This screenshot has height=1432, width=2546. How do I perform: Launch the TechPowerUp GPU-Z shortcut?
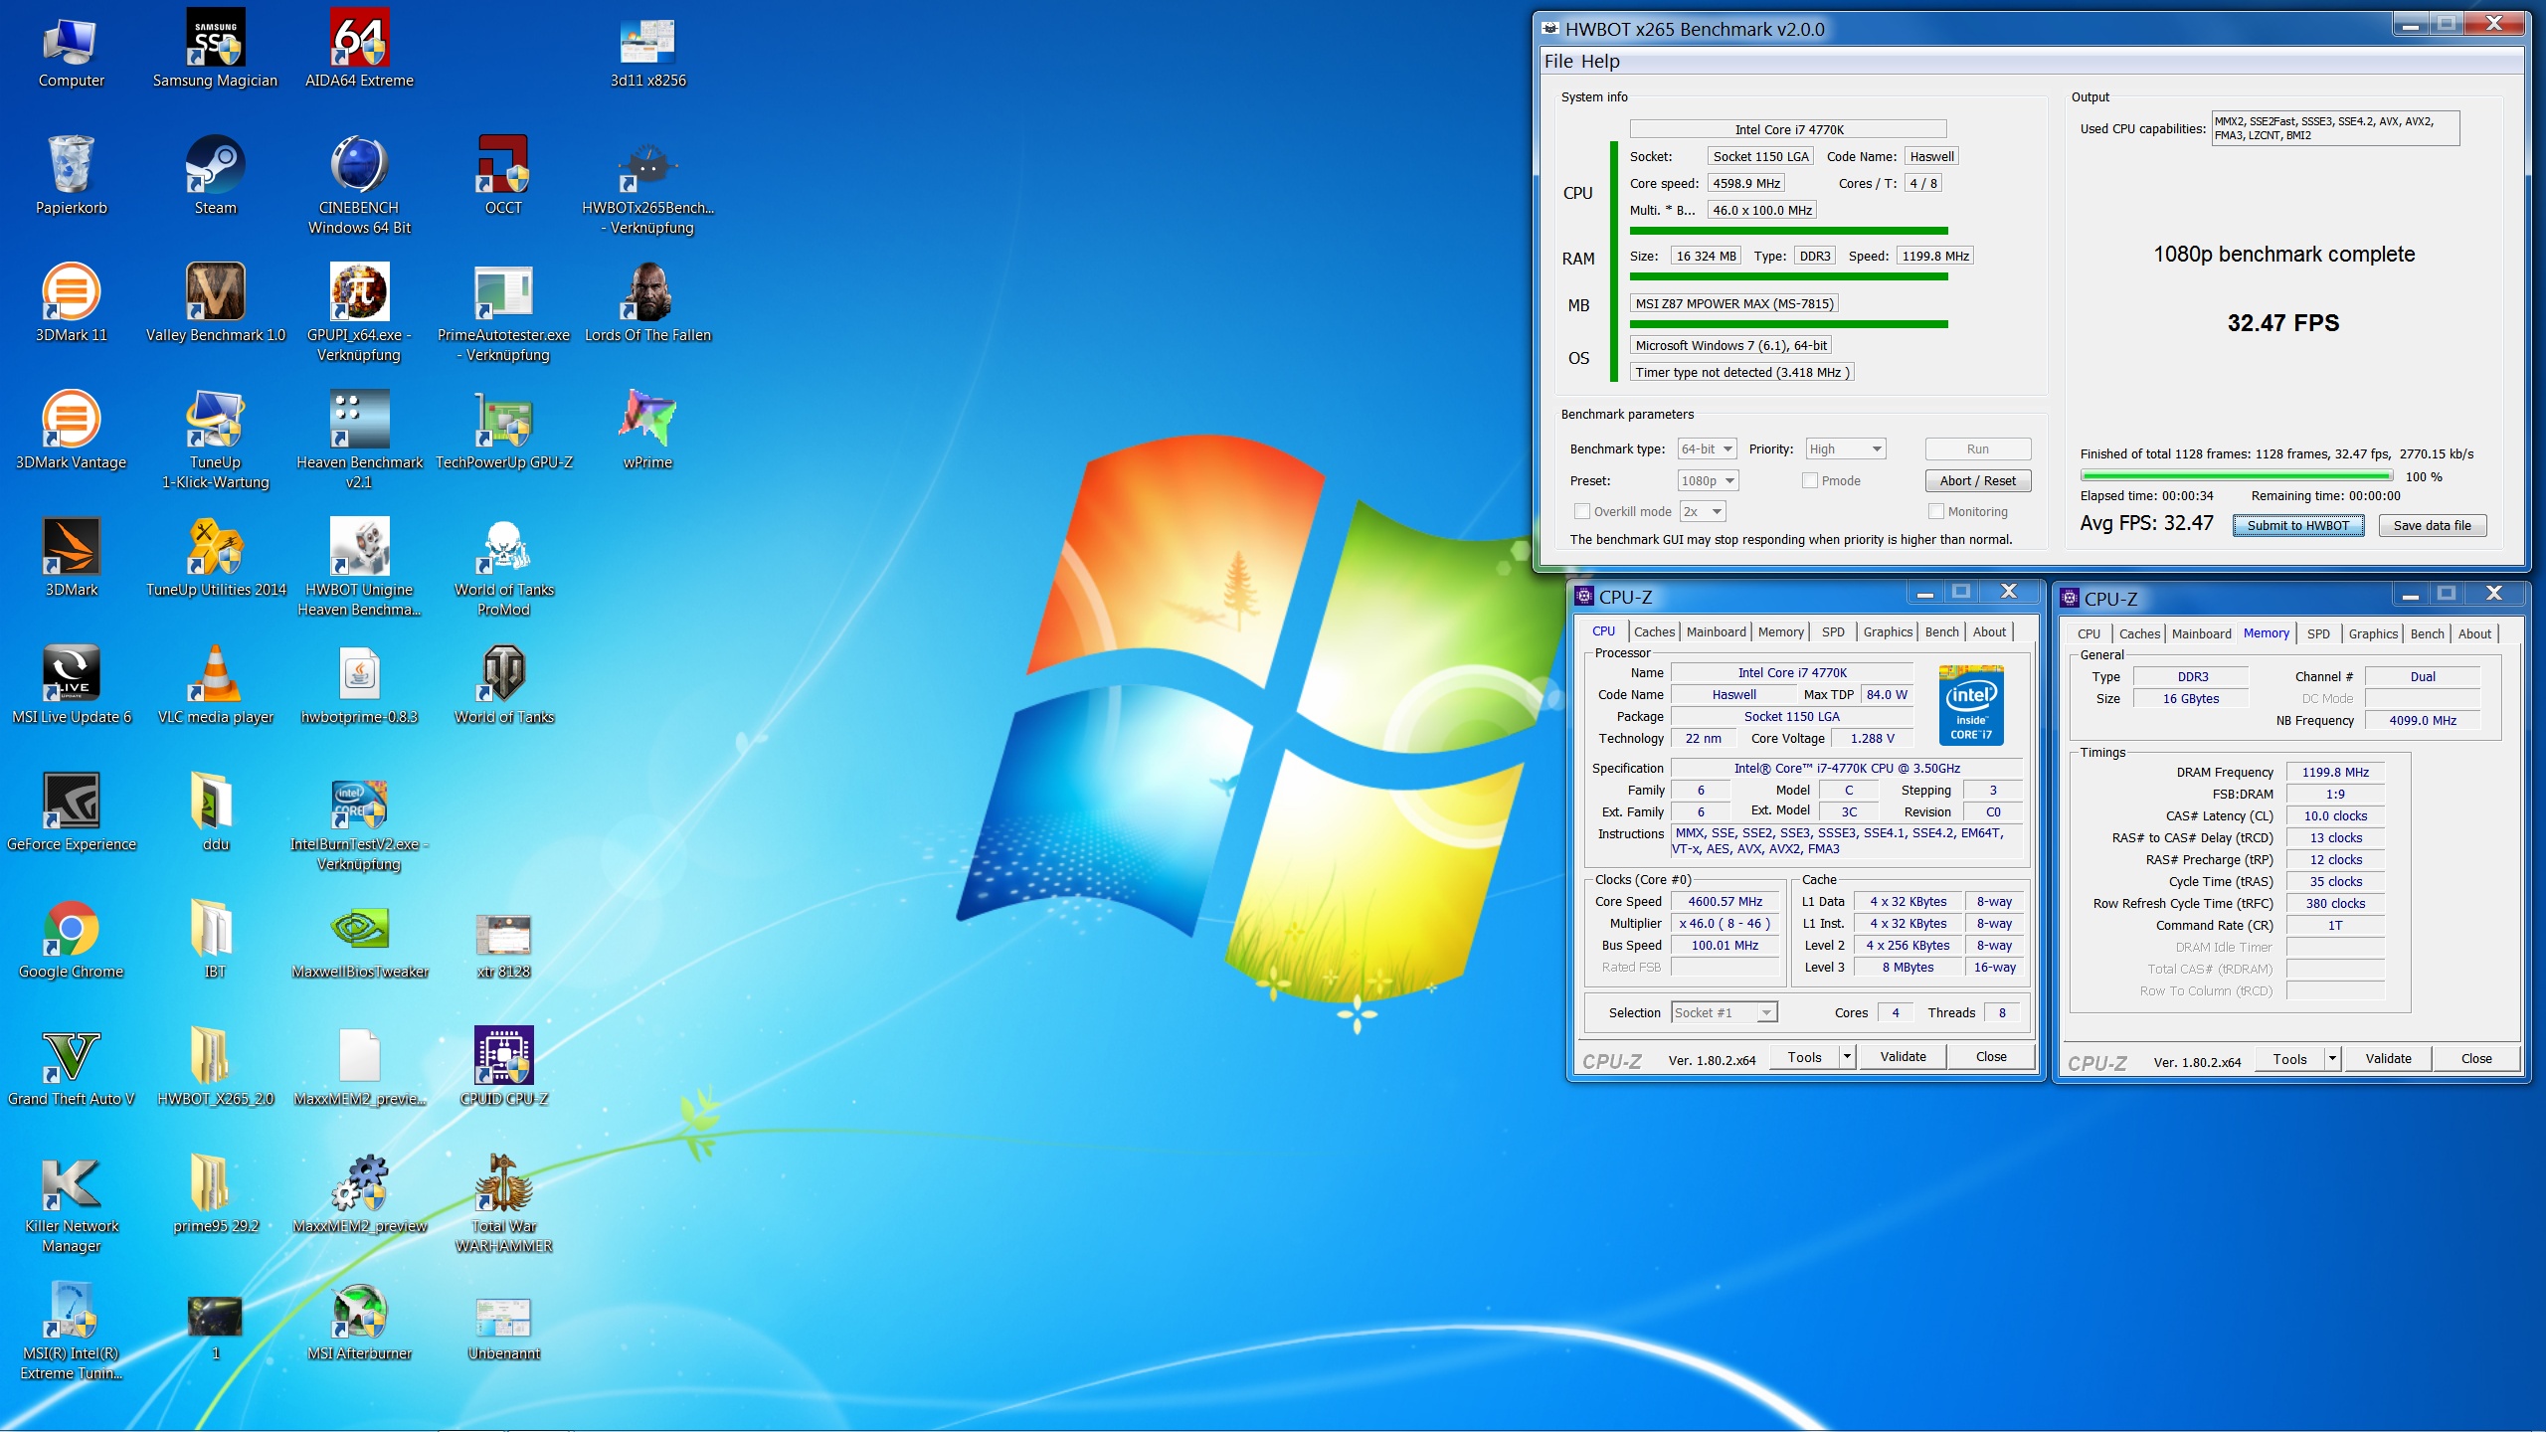(503, 431)
